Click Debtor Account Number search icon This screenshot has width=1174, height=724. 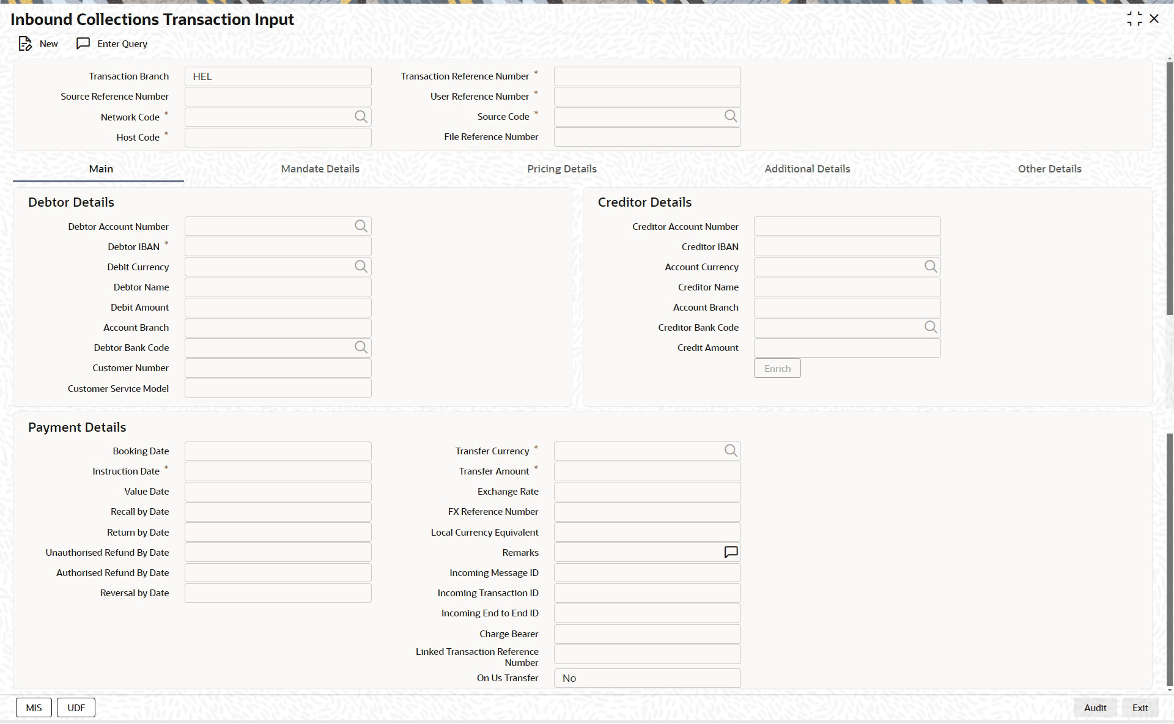(x=361, y=226)
